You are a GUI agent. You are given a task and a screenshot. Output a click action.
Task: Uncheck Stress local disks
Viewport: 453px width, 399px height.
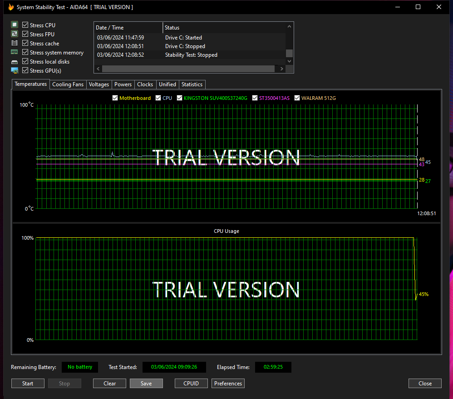(x=25, y=61)
